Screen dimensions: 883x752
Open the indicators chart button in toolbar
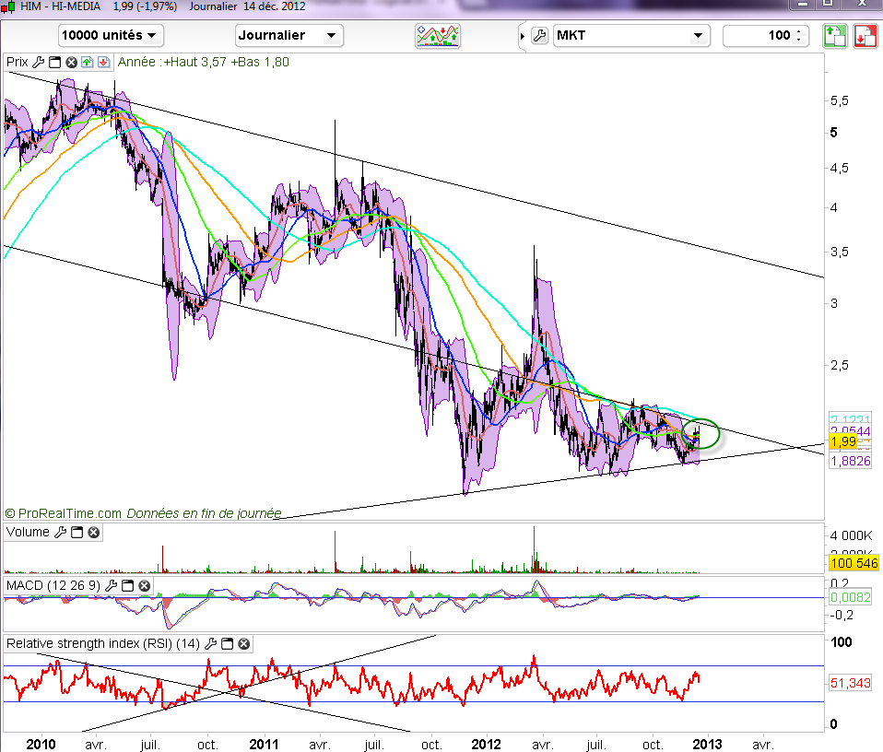[x=439, y=36]
